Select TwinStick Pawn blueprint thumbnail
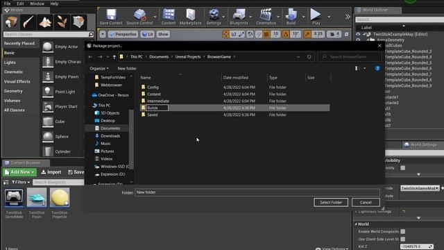This screenshot has width=444, height=250. [x=37, y=197]
